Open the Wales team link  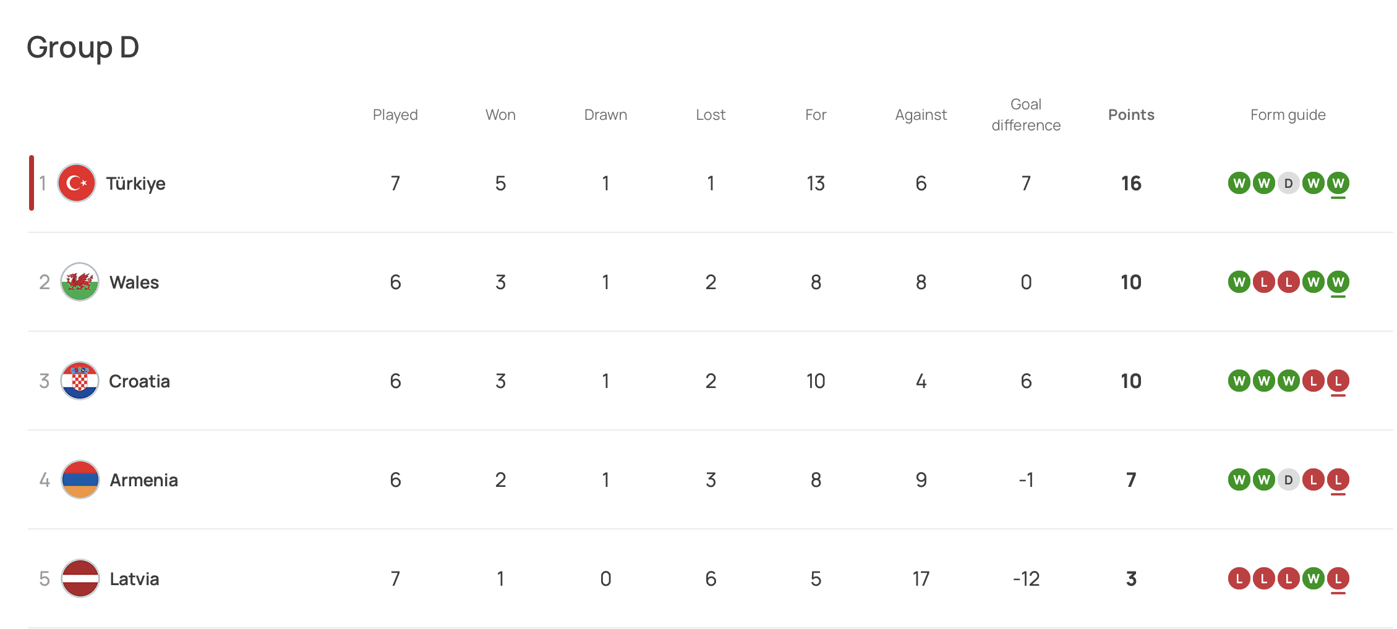pos(134,282)
